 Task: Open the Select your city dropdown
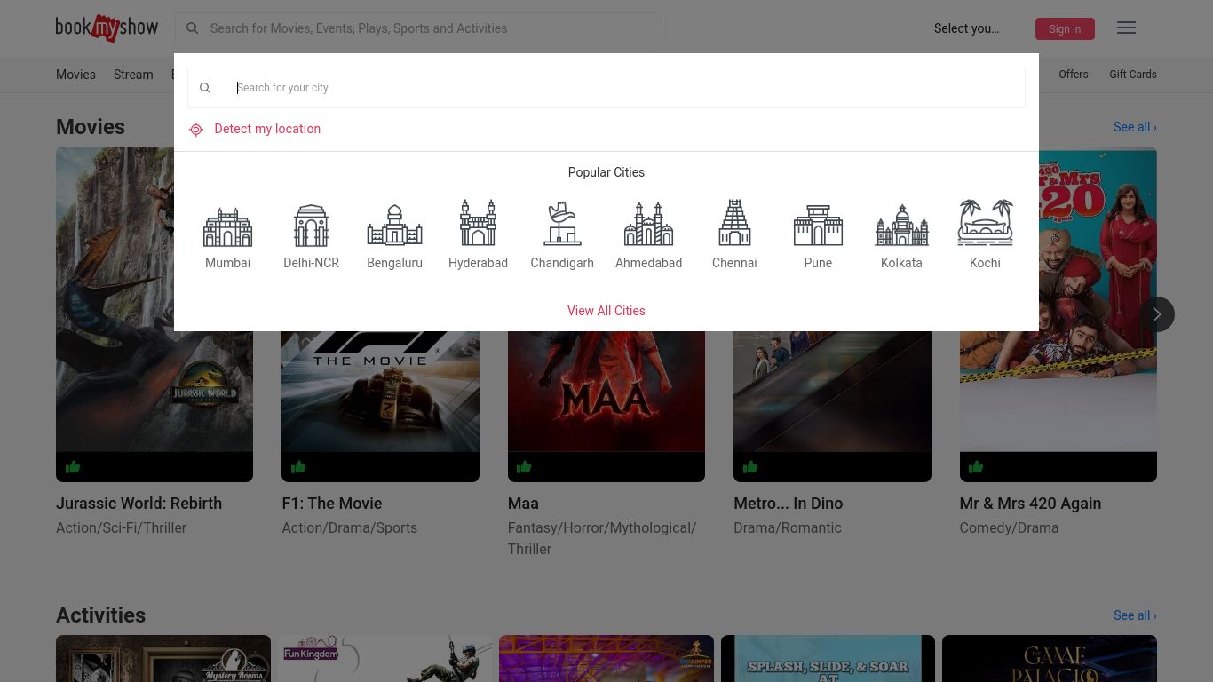click(x=967, y=28)
